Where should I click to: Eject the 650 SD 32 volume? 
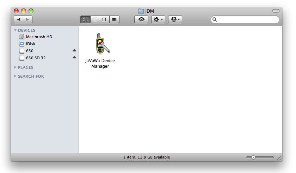tap(74, 58)
